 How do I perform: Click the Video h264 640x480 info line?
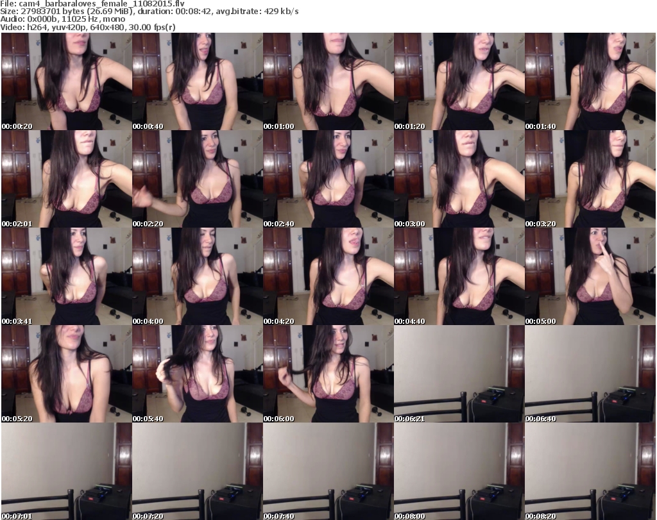87,27
